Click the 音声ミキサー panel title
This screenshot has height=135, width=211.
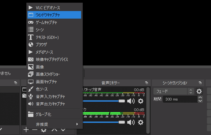pos(110,83)
